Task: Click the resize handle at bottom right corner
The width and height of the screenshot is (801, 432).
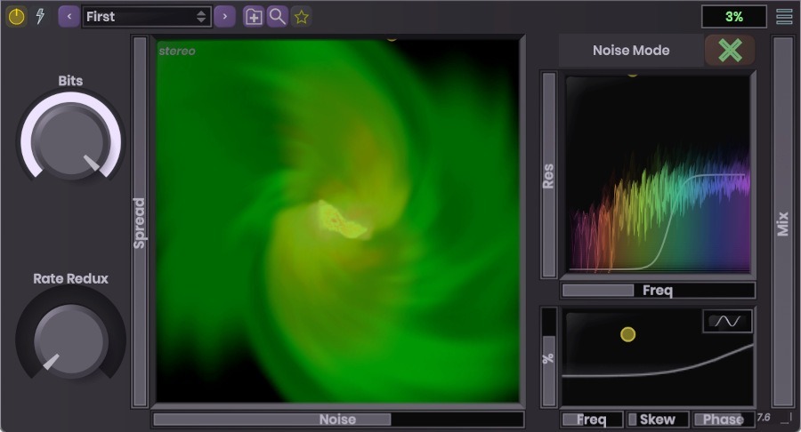Action: [786, 420]
